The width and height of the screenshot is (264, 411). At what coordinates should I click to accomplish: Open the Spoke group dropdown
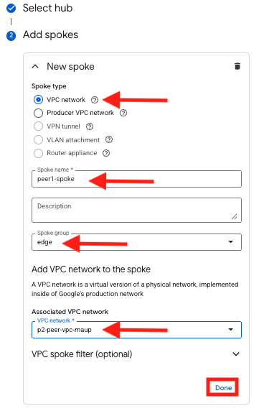pos(136,242)
